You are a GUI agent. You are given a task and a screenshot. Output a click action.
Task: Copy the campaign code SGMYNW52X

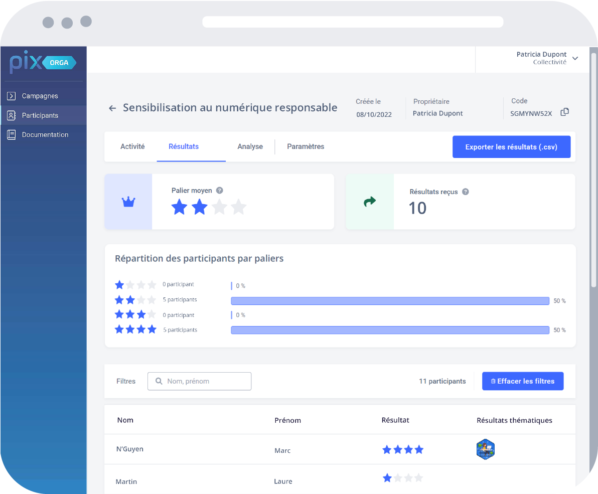[x=564, y=112]
